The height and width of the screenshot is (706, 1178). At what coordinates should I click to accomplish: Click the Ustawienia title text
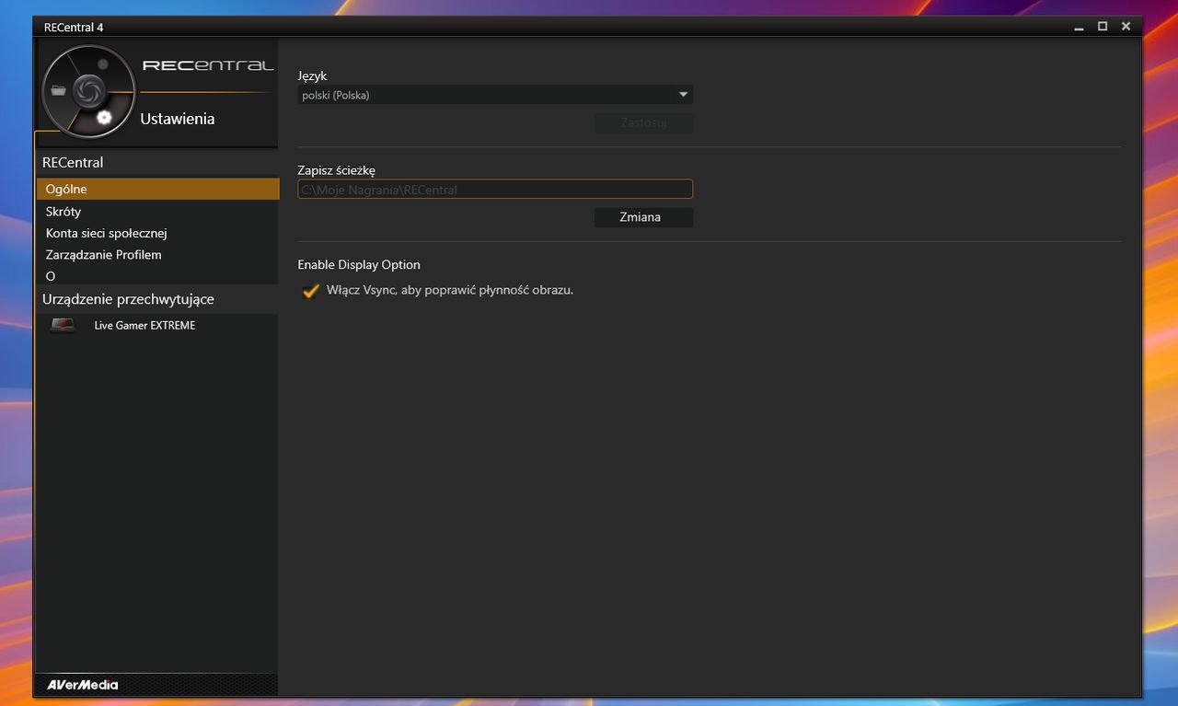178,119
